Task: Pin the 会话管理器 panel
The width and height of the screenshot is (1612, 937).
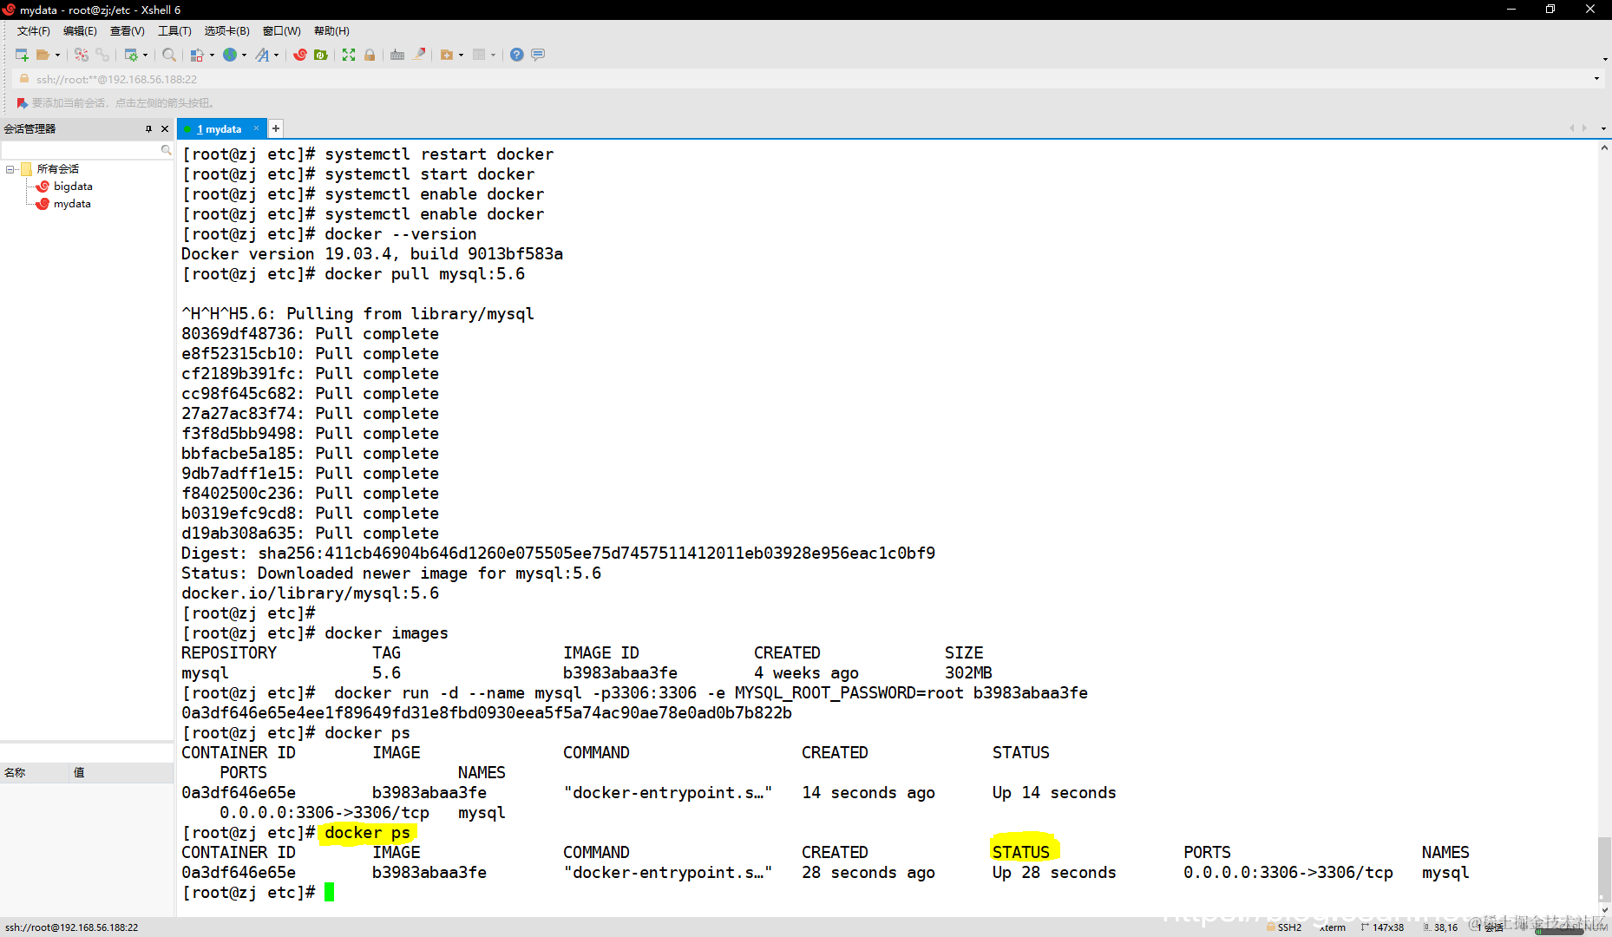Action: click(148, 129)
